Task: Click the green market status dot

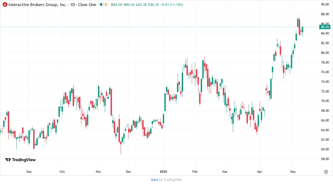Action: click(x=101, y=5)
